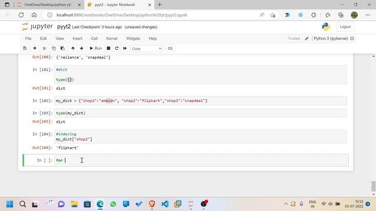Viewport: 376px width, 211px height.
Task: Add page to favorites star icon
Action: point(273,15)
